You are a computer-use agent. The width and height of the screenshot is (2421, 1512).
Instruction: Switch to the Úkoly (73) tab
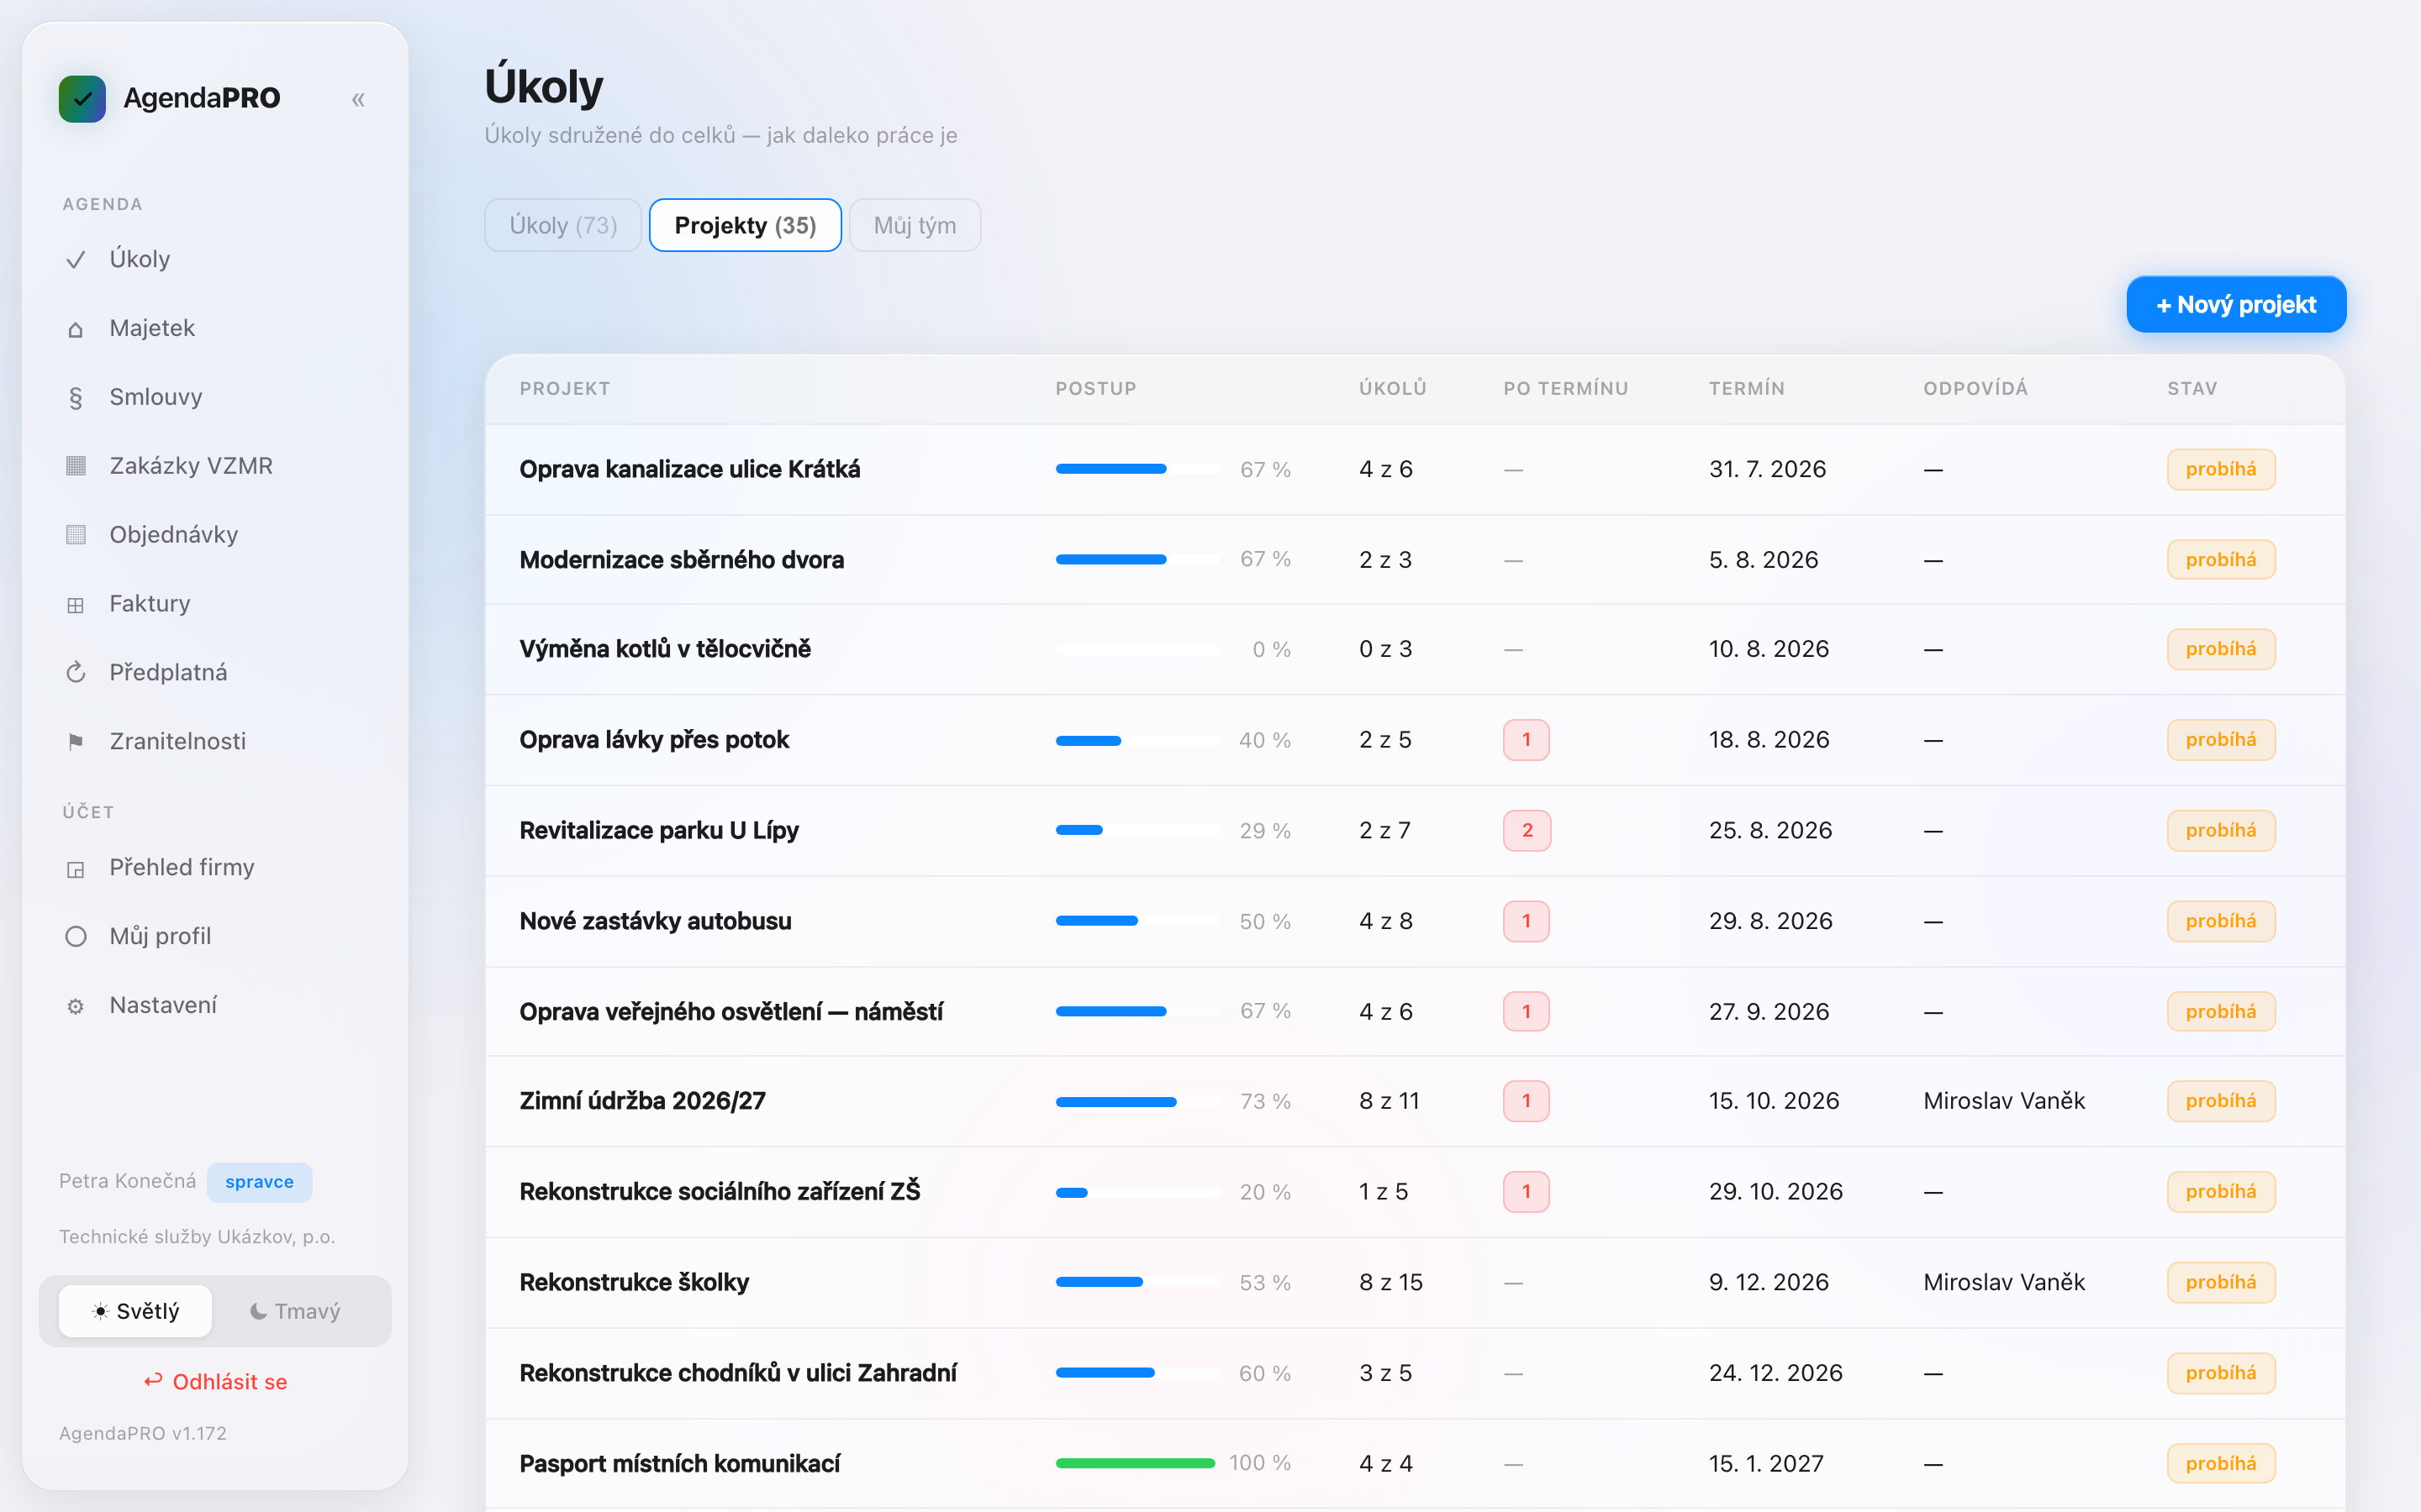coord(563,225)
